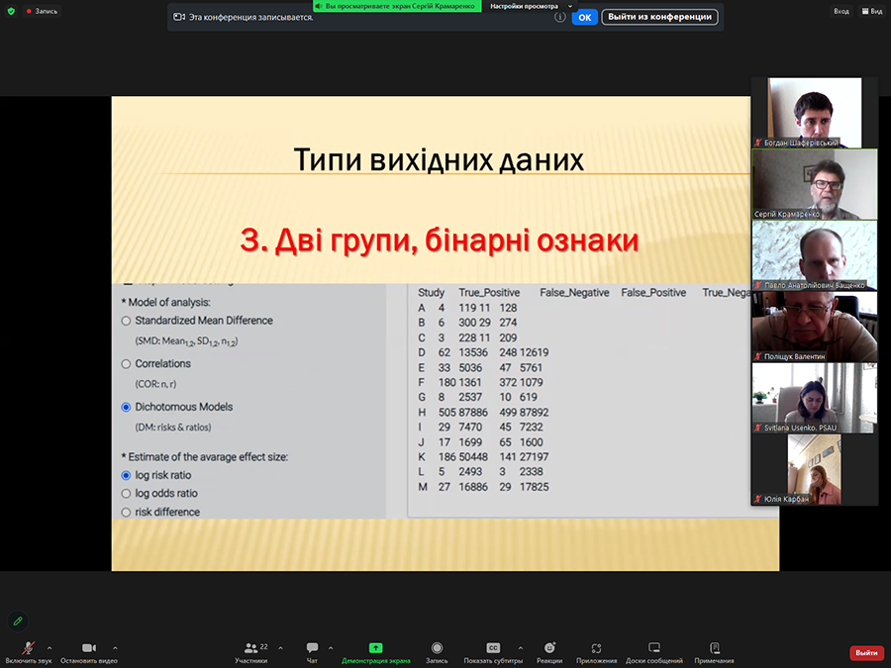Expand participants options arrow

281,647
